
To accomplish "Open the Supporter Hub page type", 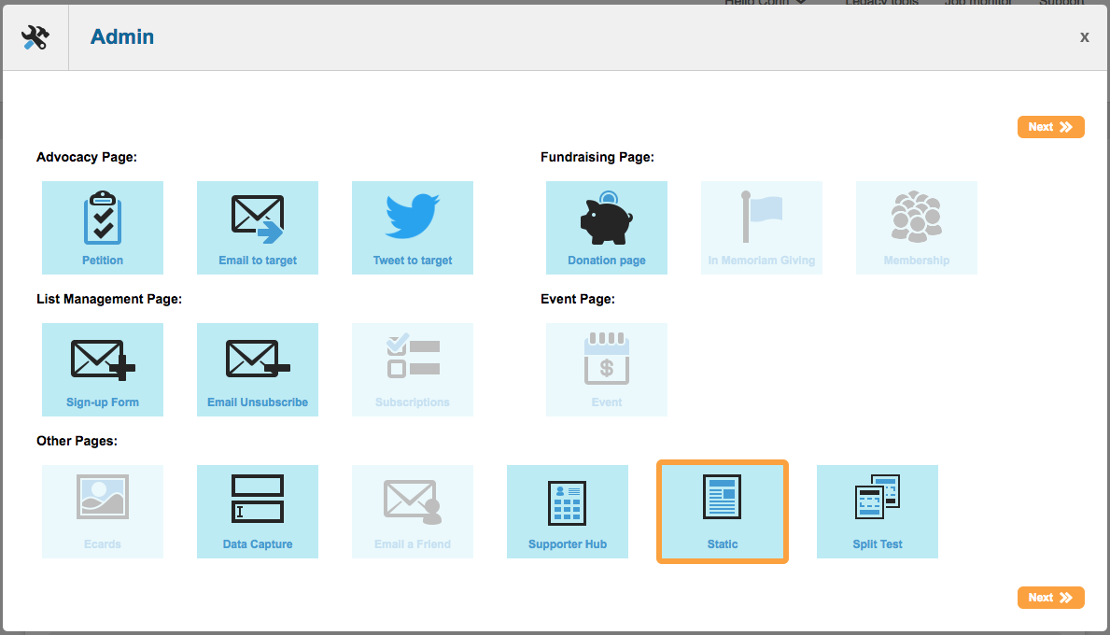I will [x=568, y=512].
